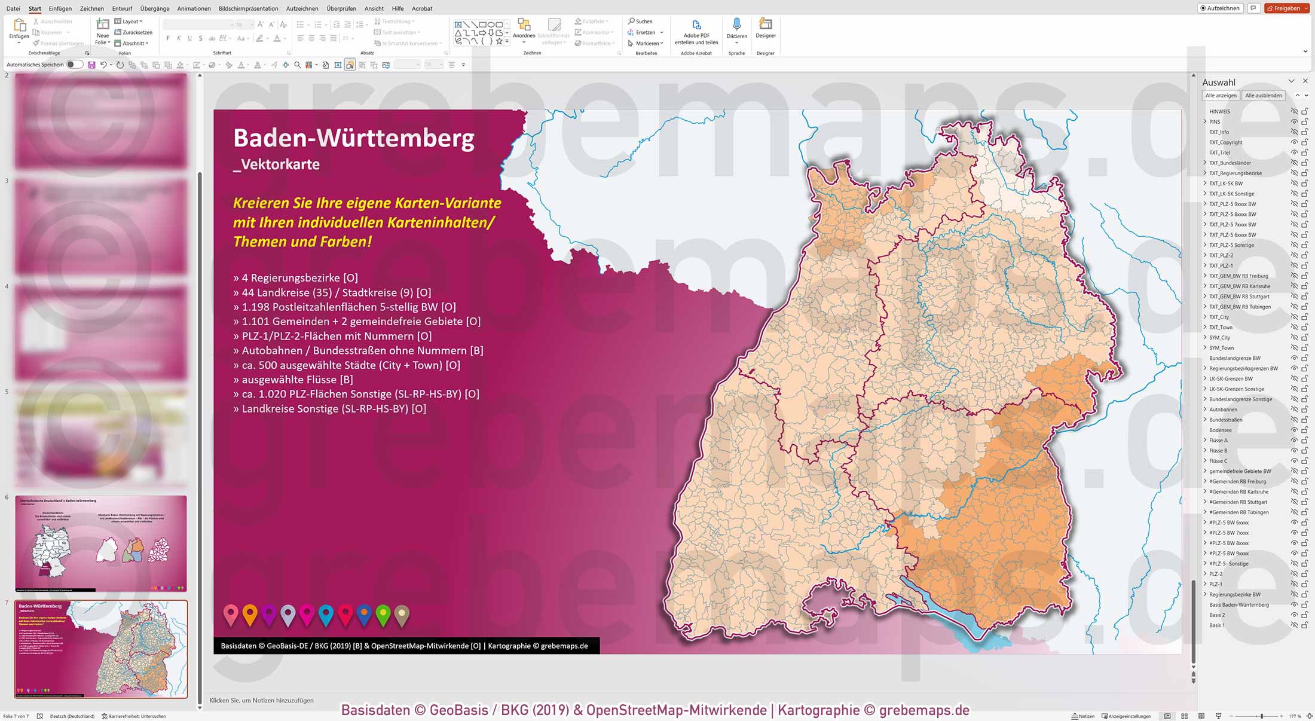Click the Neue Folie icon
Image resolution: width=1315 pixels, height=721 pixels.
tap(102, 25)
